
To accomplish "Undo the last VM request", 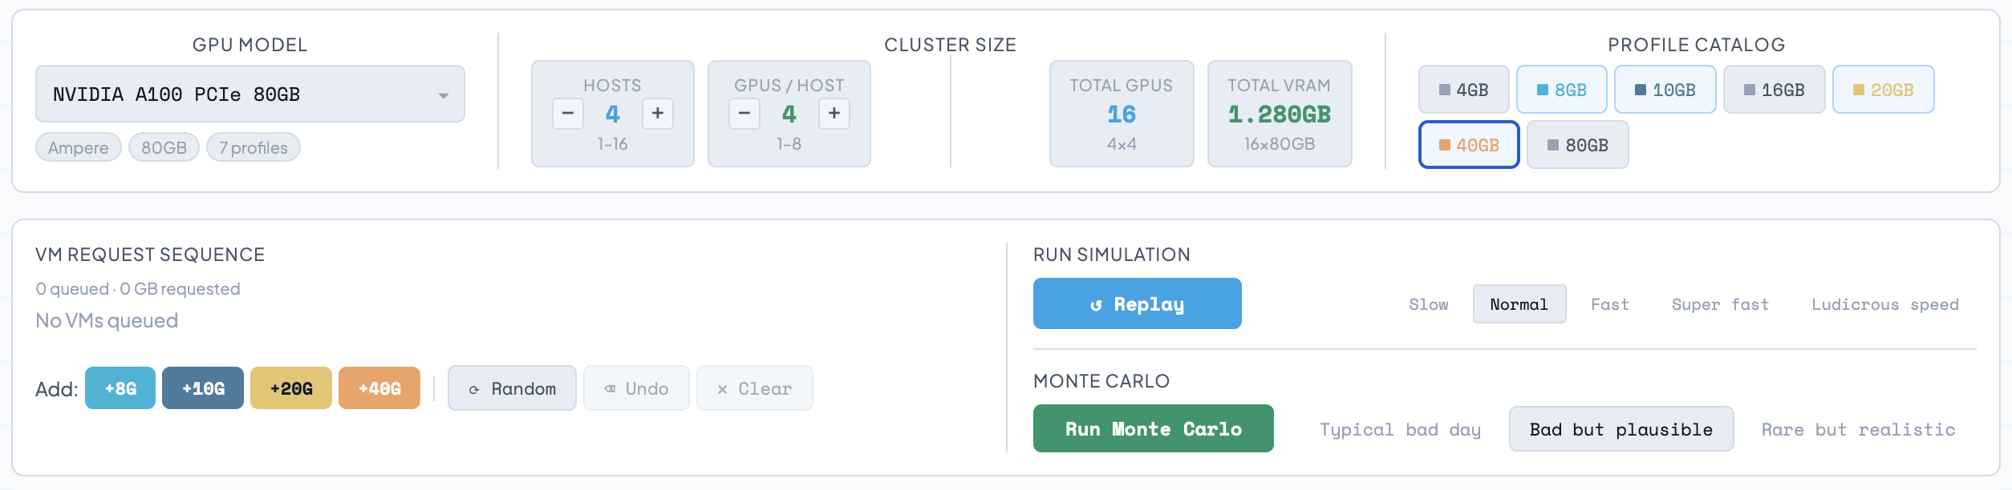I will pos(636,388).
